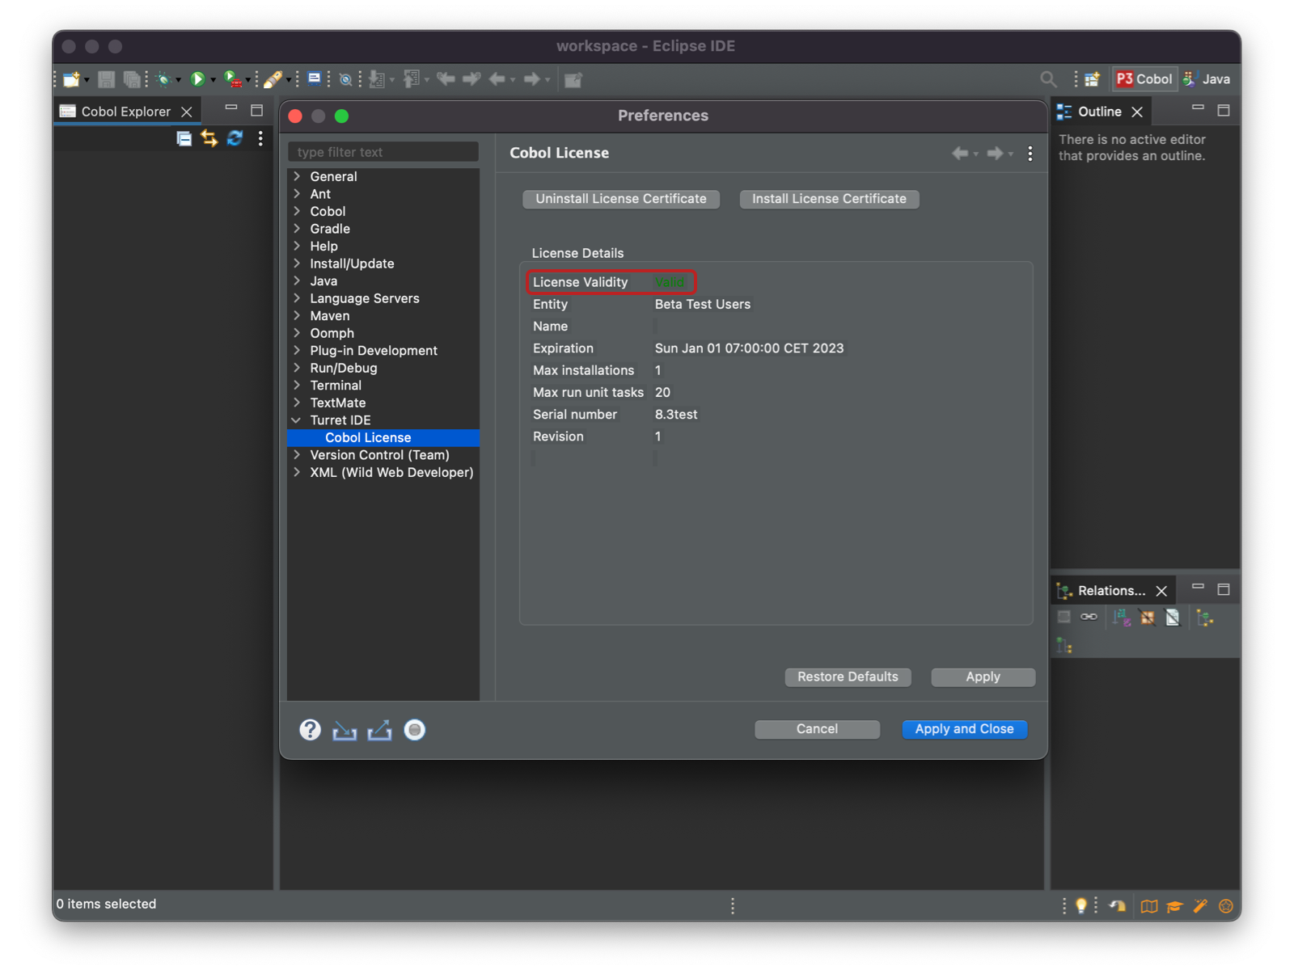Click the Preferences help question mark icon

(x=310, y=730)
